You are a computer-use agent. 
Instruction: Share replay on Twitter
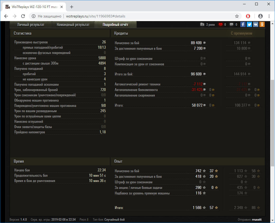(249, 24)
